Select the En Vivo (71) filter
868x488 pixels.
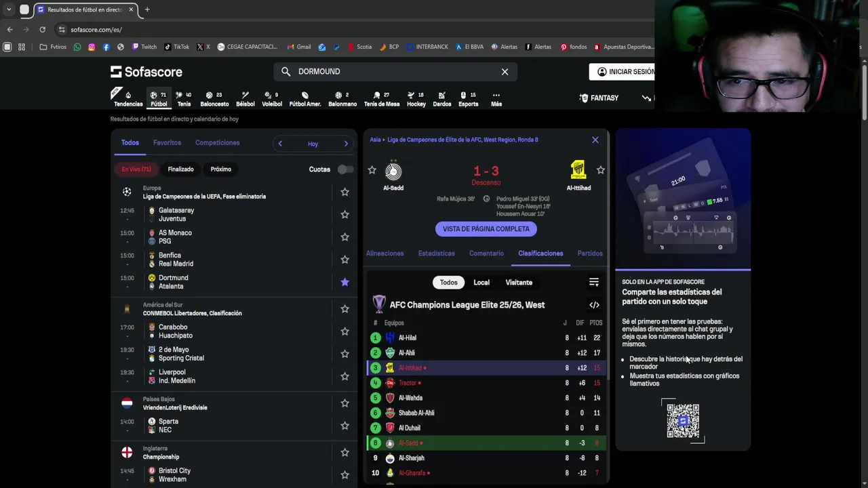(x=136, y=169)
